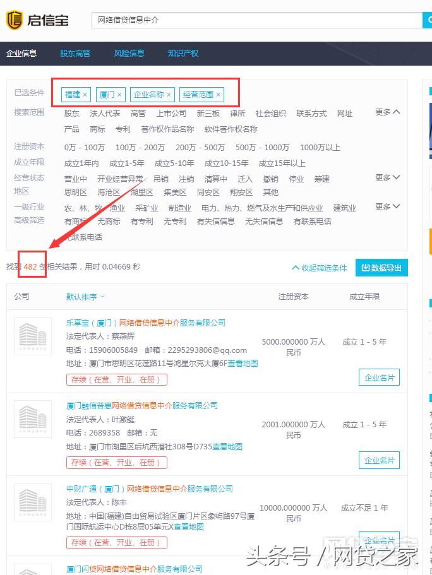Click 厦门融信普惠 company building thumbnail
This screenshot has height=575, width=432.
33,419
